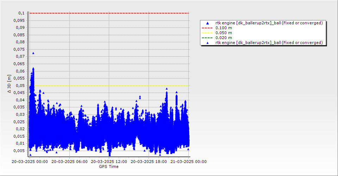Click the '0,075' y-axis tick label
The height and width of the screenshot is (176, 338).
click(19, 50)
